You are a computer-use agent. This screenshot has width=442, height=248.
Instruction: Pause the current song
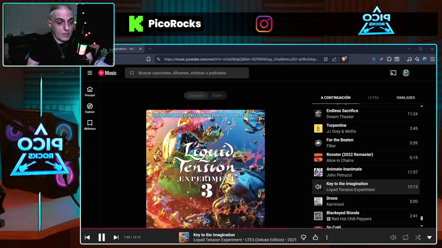click(x=102, y=237)
